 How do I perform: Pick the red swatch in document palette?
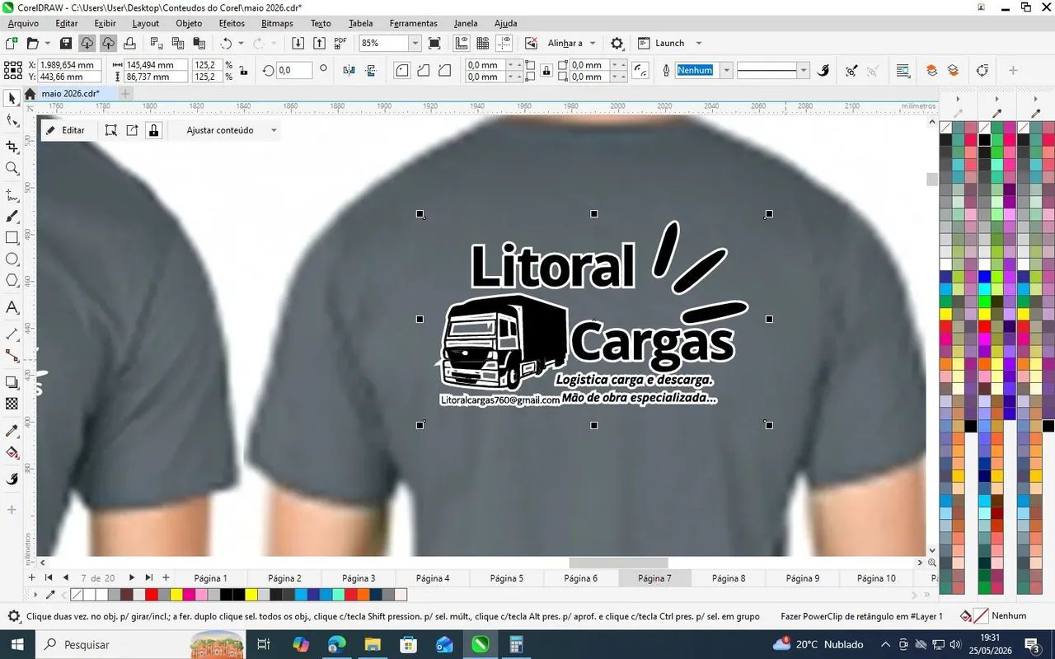151,595
